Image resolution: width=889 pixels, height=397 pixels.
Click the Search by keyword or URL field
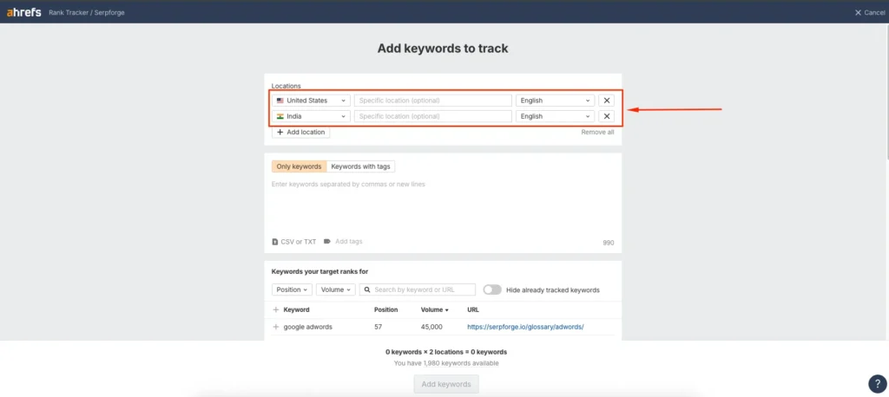coord(423,290)
